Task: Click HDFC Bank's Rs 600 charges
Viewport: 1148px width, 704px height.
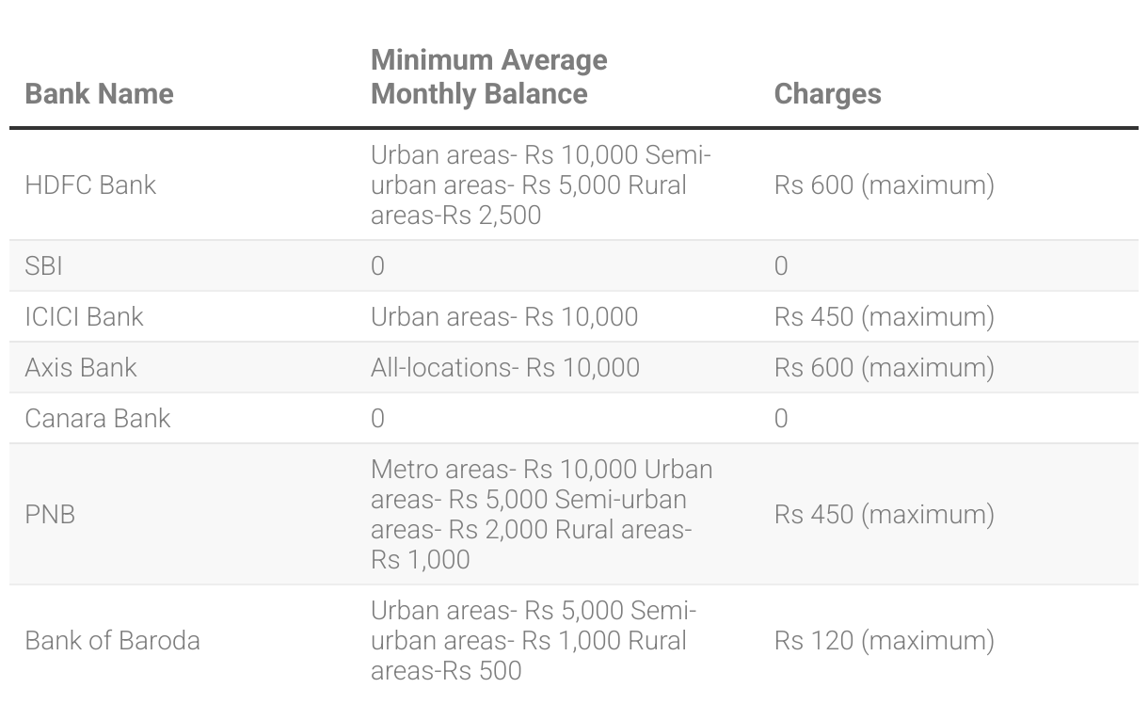Action: (x=884, y=185)
